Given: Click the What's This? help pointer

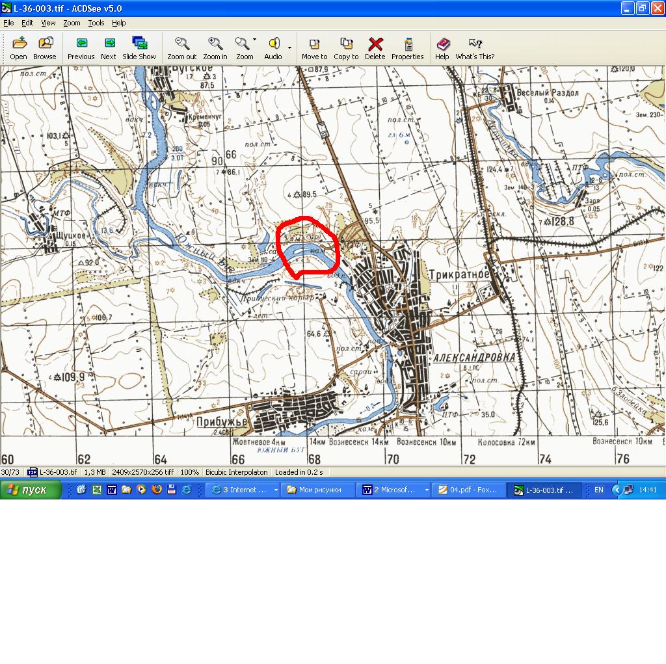Looking at the screenshot, I should [x=475, y=48].
